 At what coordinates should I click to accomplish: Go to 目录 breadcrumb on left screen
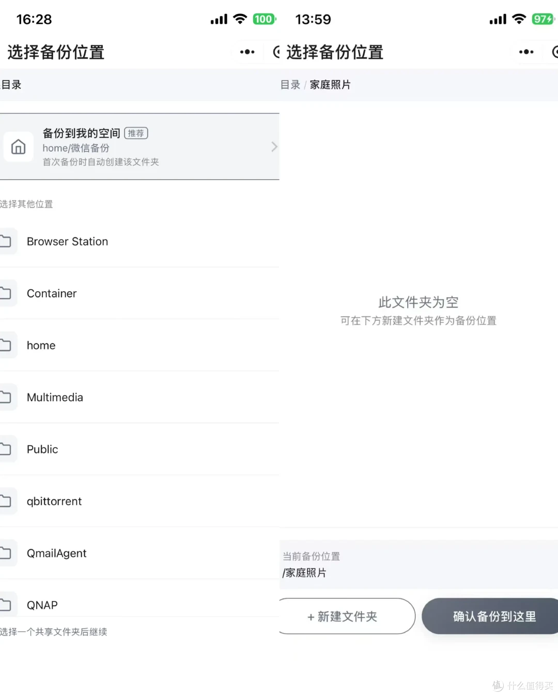(x=11, y=85)
